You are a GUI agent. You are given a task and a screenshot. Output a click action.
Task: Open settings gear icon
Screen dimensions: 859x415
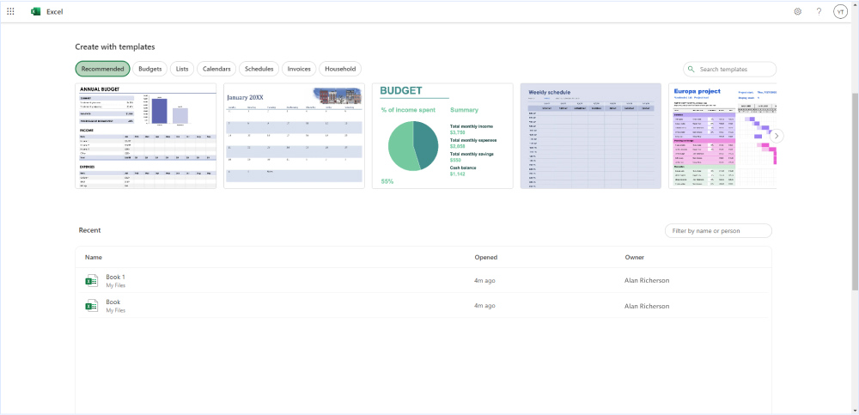(x=797, y=11)
